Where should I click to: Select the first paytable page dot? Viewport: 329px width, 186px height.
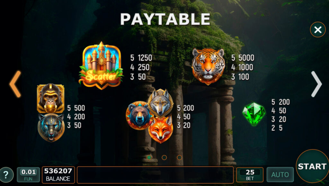click(149, 157)
